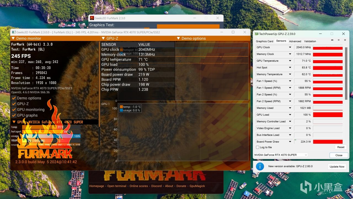
Task: Switch to the Graphics Card tab
Action: (x=264, y=41)
